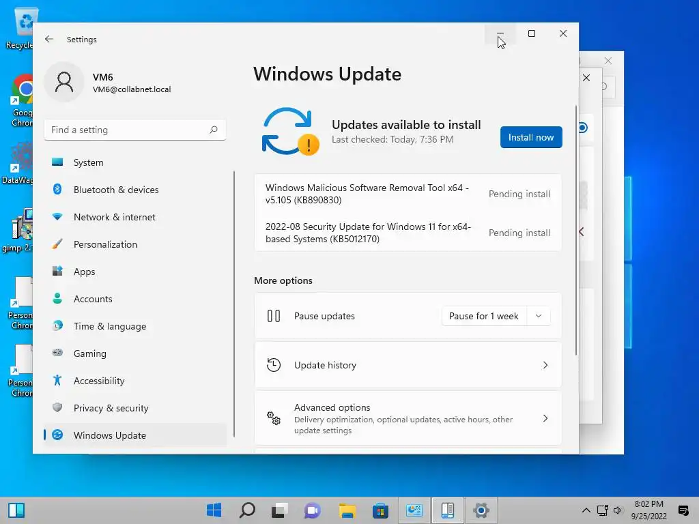The width and height of the screenshot is (699, 524).
Task: Click the Accessibility figure icon
Action: 57,380
